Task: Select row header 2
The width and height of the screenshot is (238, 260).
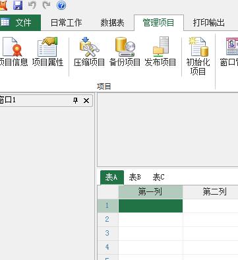Action: (x=108, y=220)
